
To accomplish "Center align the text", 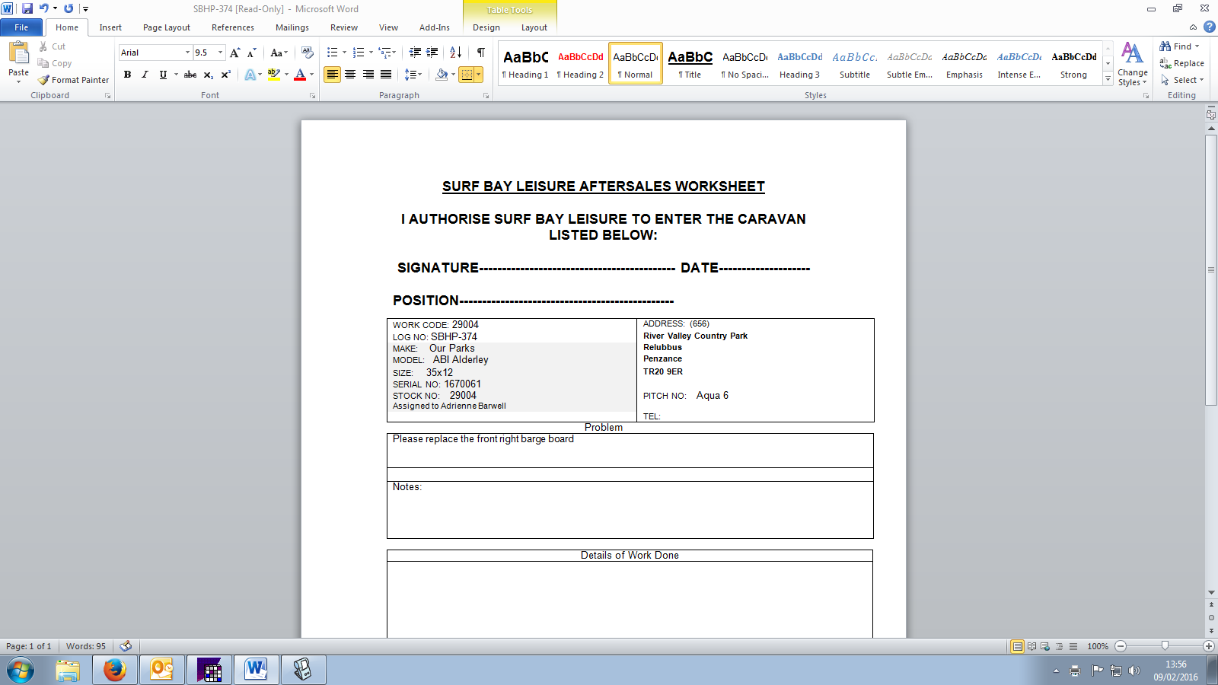I will coord(350,75).
